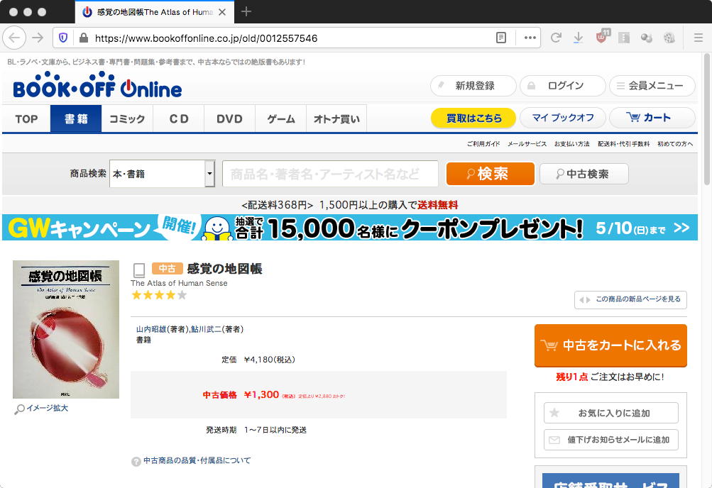Click the ご利用ガイド link

pyautogui.click(x=483, y=144)
